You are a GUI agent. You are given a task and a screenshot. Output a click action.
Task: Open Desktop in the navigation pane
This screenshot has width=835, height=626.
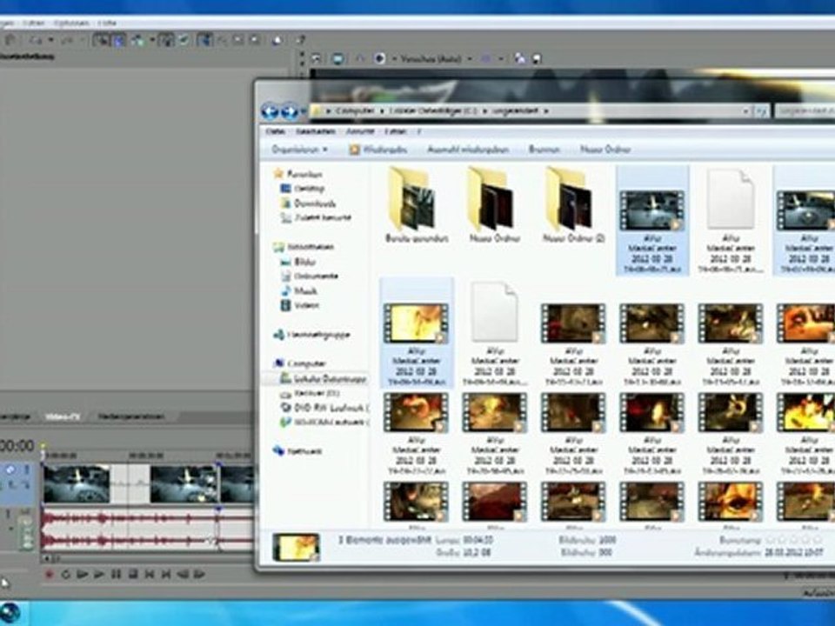tap(303, 189)
